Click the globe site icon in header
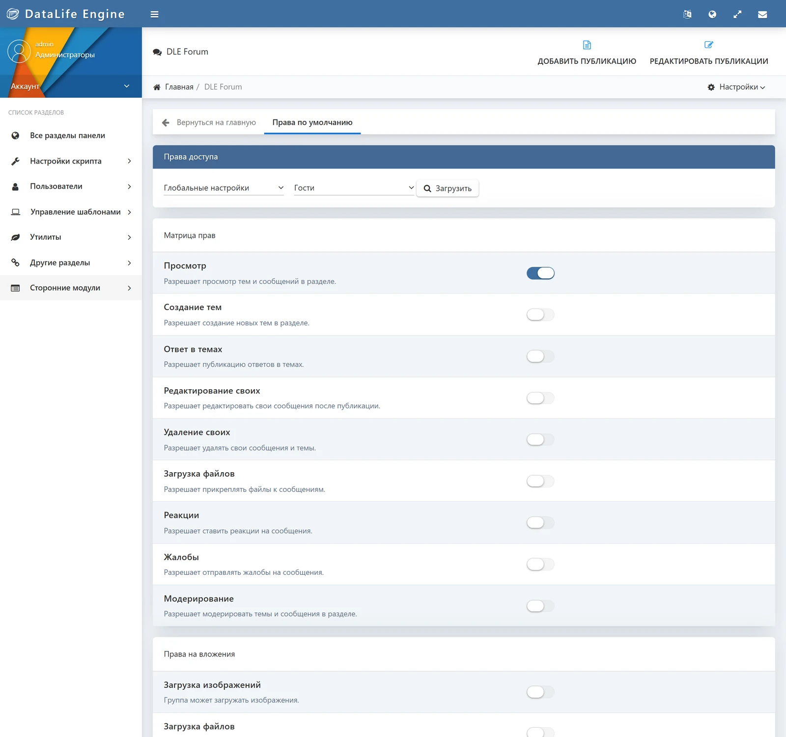 [712, 14]
